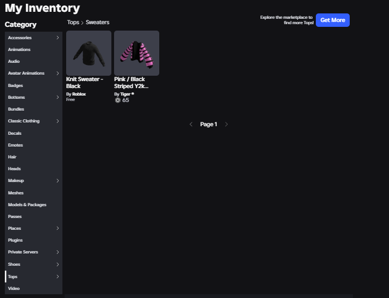Open the Animations category
The image size is (389, 298).
coord(33,49)
